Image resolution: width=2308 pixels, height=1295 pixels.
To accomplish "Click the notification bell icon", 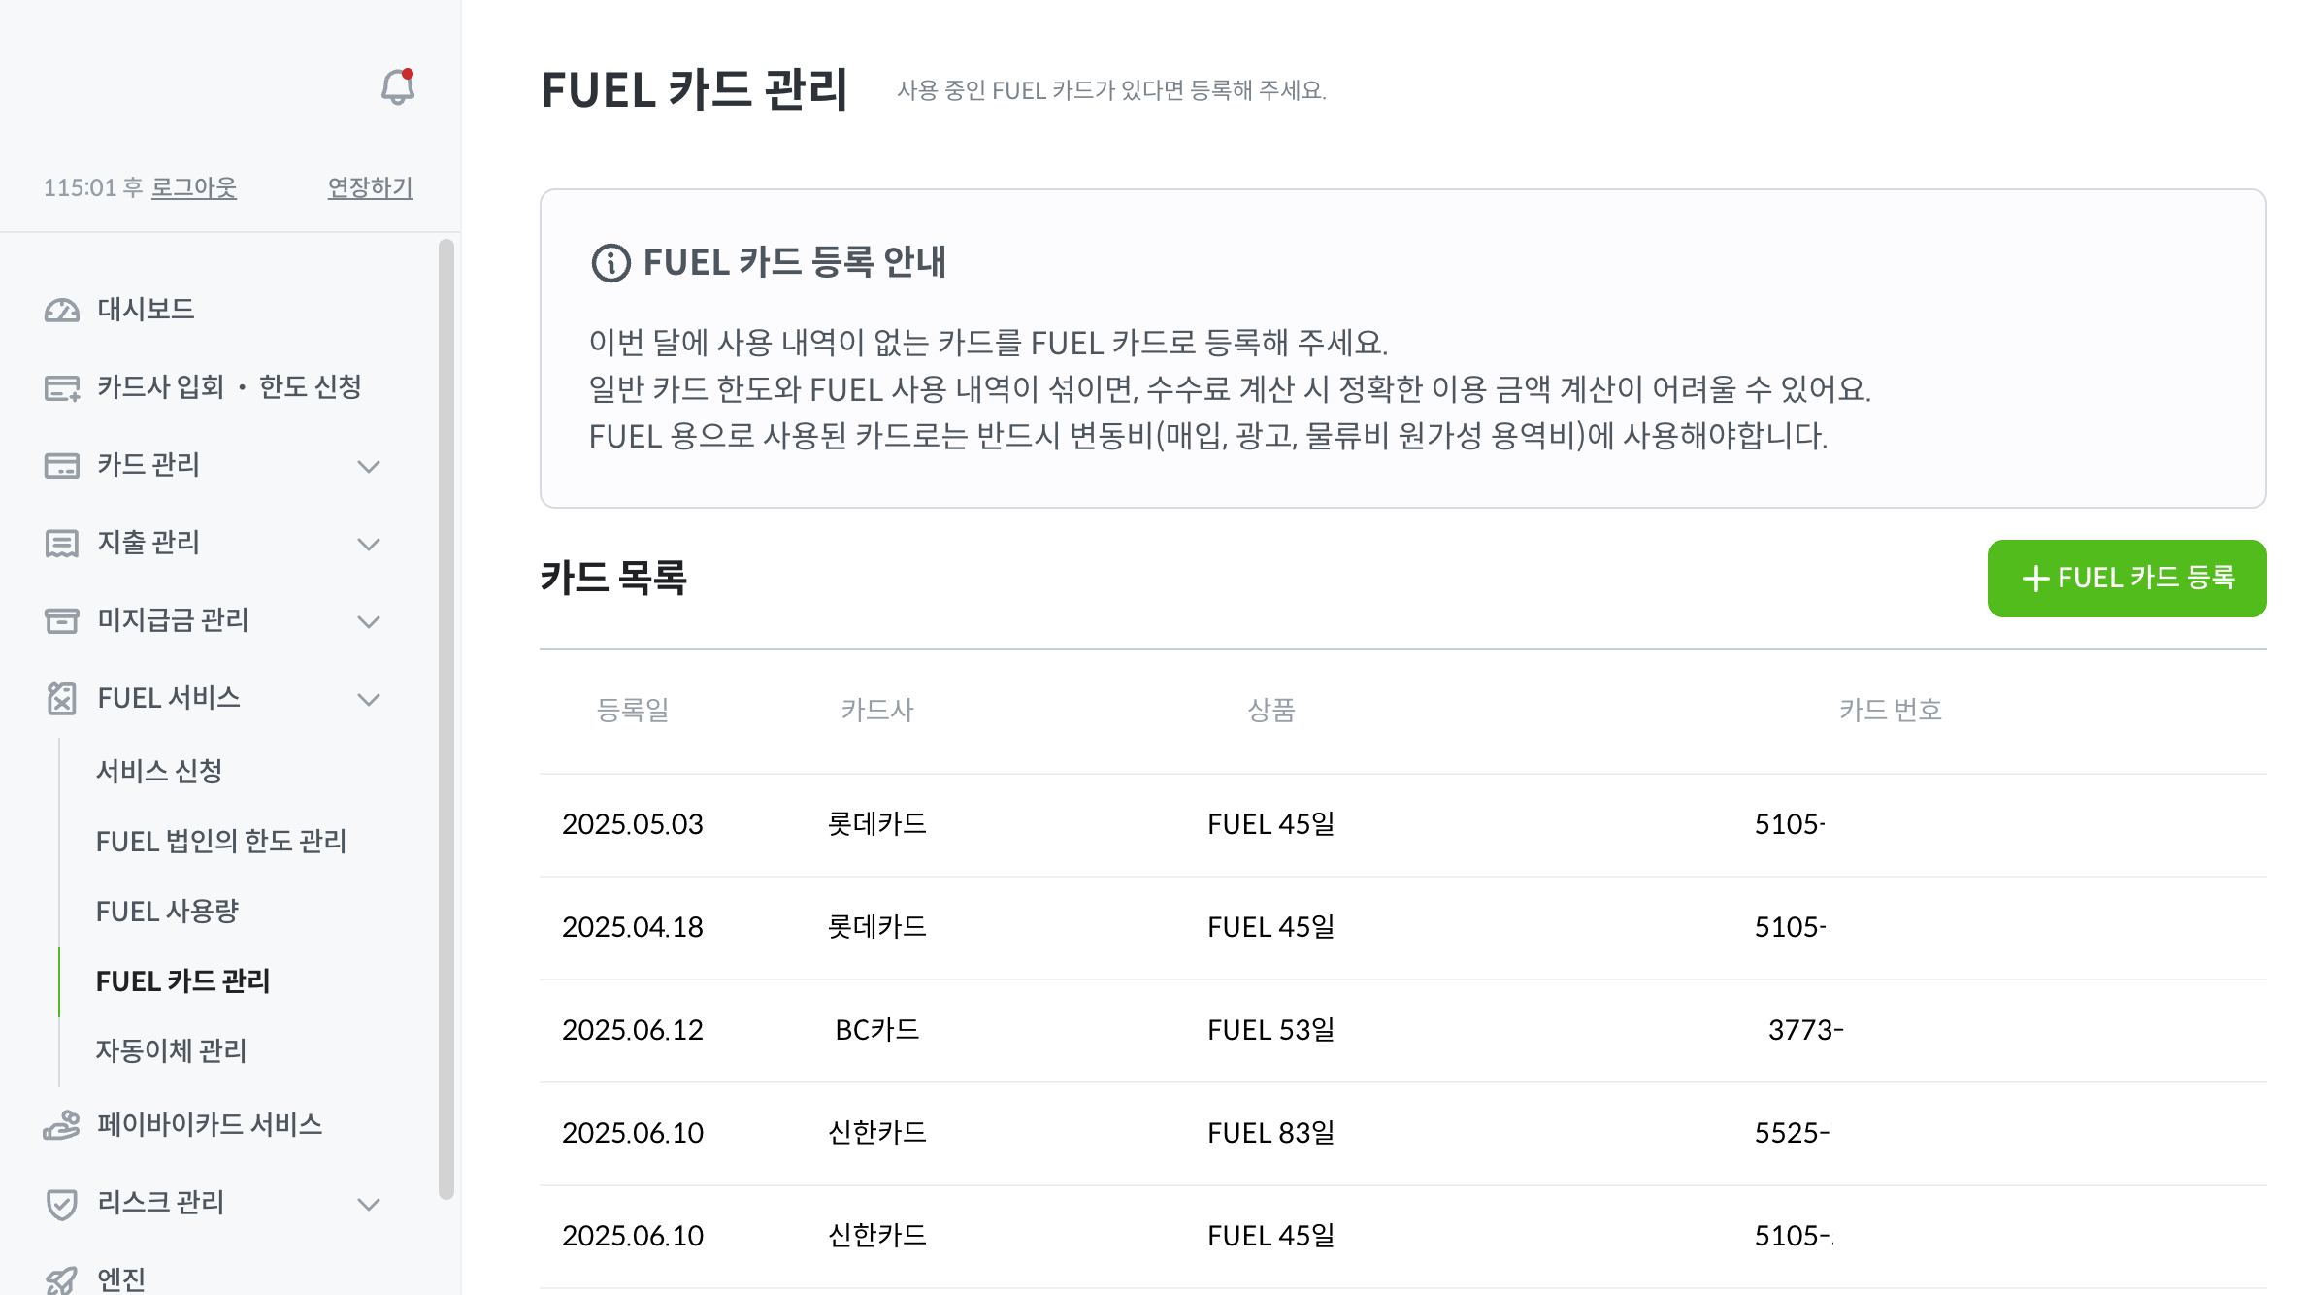I will [397, 87].
